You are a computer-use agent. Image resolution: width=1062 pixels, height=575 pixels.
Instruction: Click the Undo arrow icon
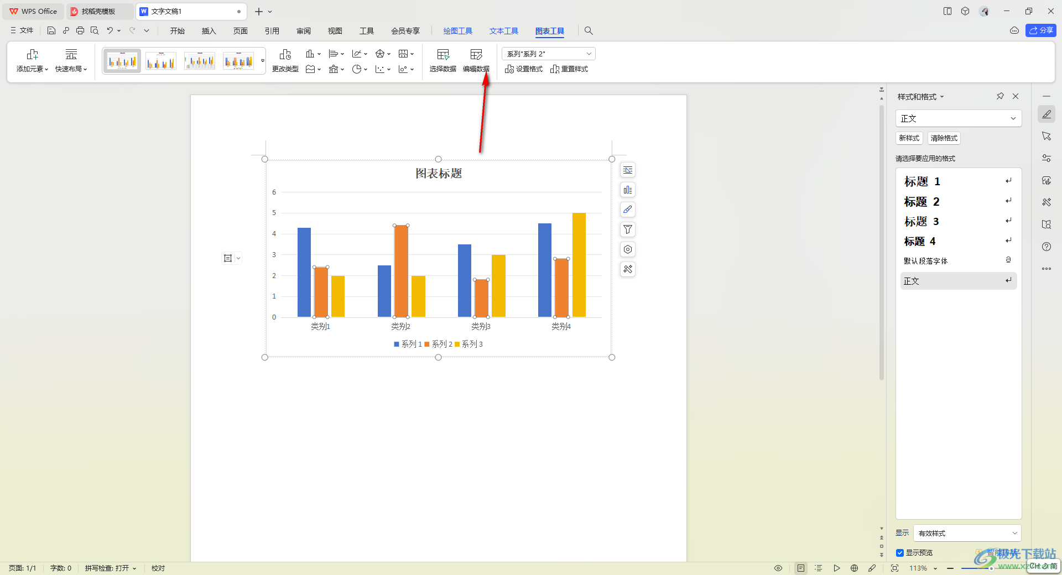[x=110, y=31]
